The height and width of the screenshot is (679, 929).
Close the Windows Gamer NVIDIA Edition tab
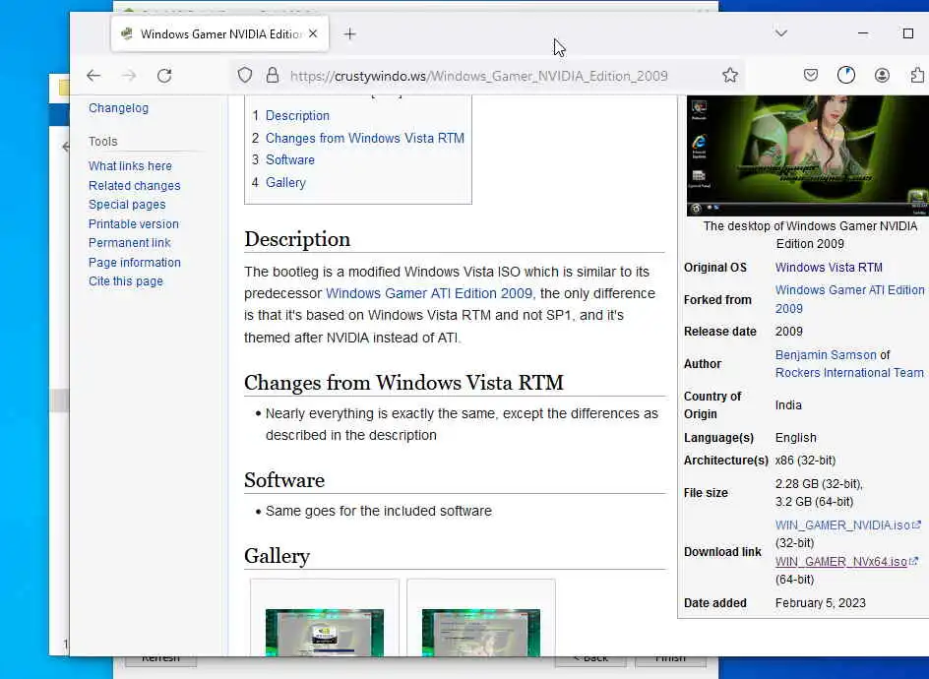tap(313, 33)
